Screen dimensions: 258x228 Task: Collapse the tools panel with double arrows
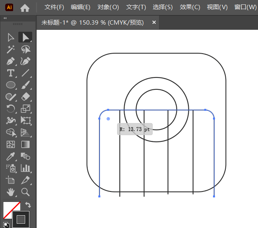5,18
